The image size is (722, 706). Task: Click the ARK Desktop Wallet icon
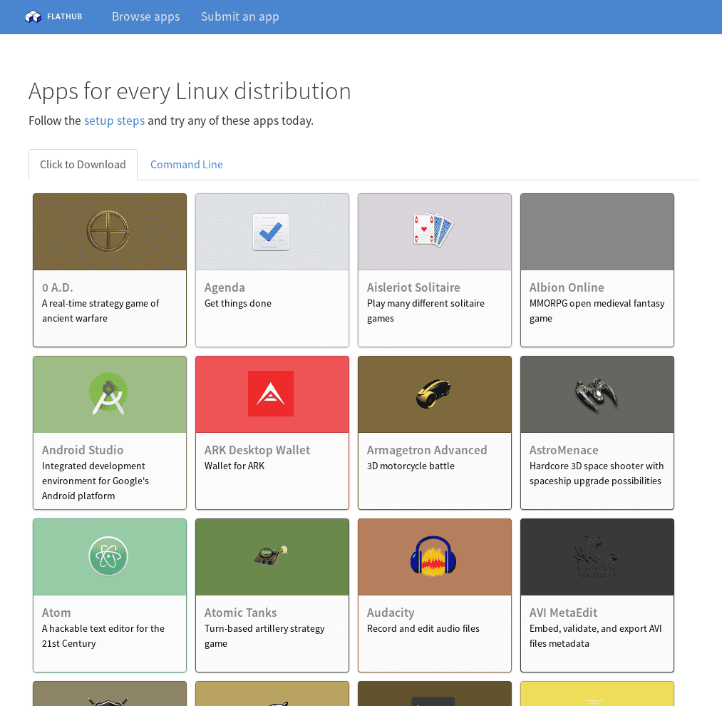coord(271,394)
